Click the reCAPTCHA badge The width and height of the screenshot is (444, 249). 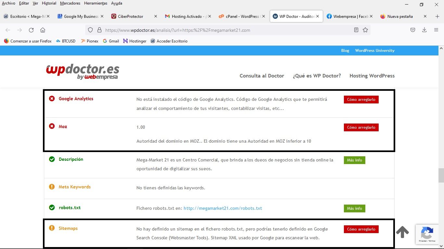(x=427, y=234)
